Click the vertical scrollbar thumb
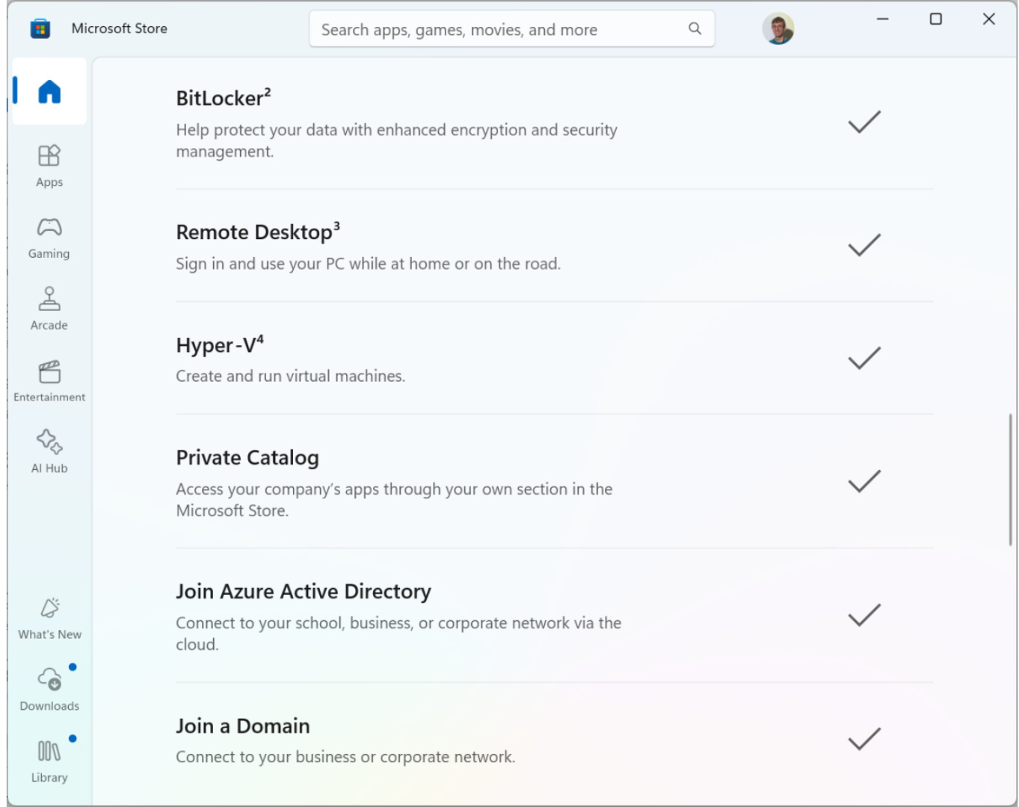This screenshot has height=807, width=1019. [x=1010, y=480]
